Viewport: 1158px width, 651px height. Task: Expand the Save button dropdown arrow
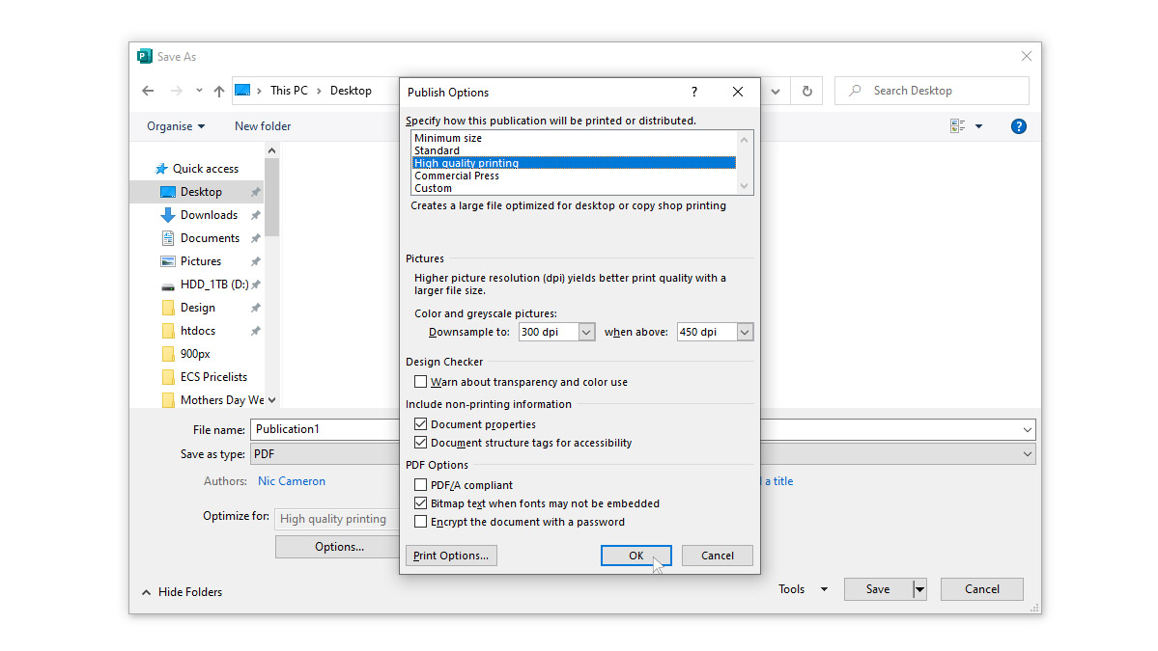[x=918, y=588]
